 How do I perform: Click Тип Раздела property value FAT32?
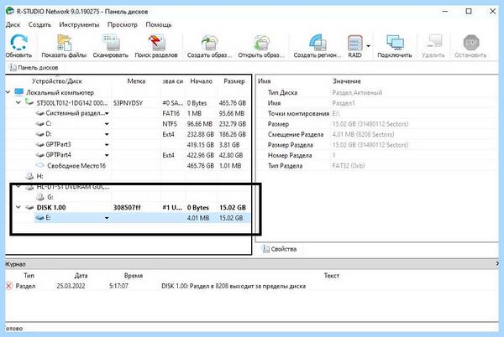point(349,166)
